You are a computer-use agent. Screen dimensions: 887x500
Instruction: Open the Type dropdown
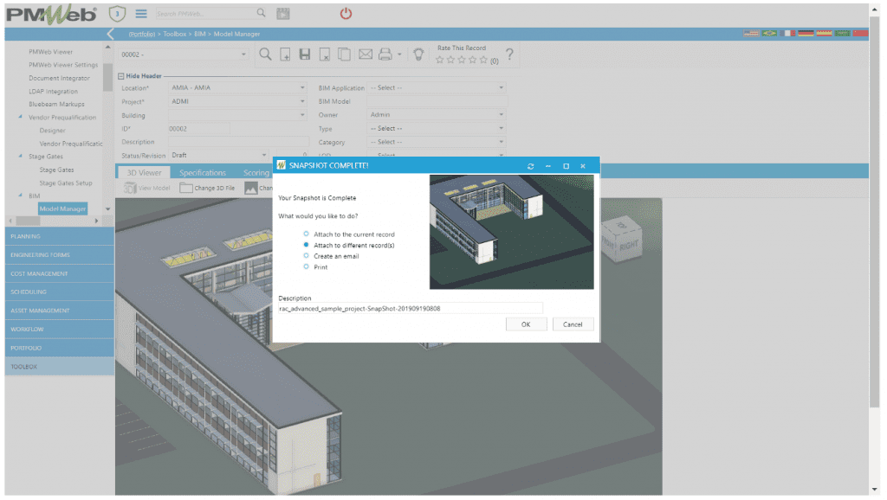coord(501,128)
